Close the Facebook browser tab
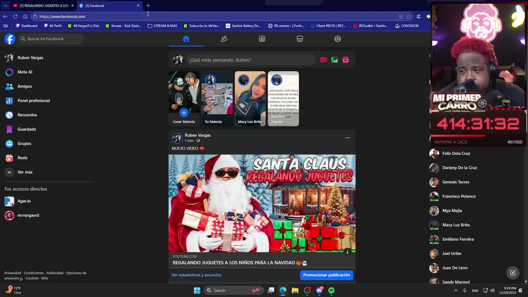The width and height of the screenshot is (528, 297). tap(138, 6)
